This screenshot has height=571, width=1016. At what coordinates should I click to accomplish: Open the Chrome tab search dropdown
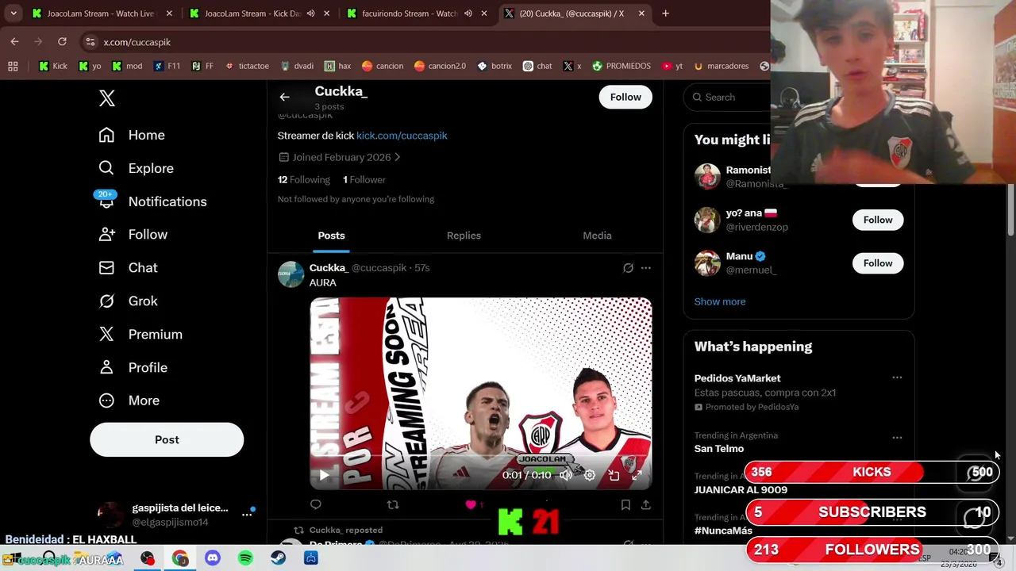point(13,13)
